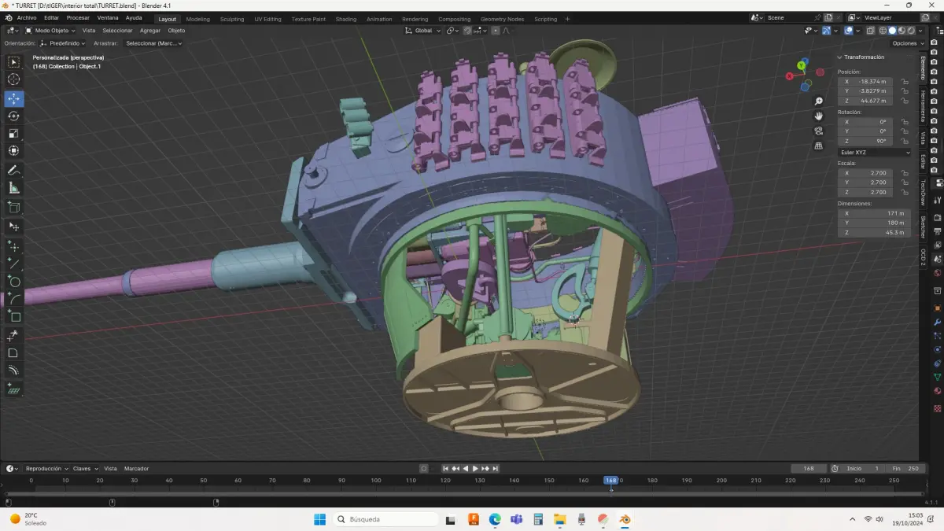Play animation forward
The width and height of the screenshot is (944, 531).
click(x=475, y=468)
